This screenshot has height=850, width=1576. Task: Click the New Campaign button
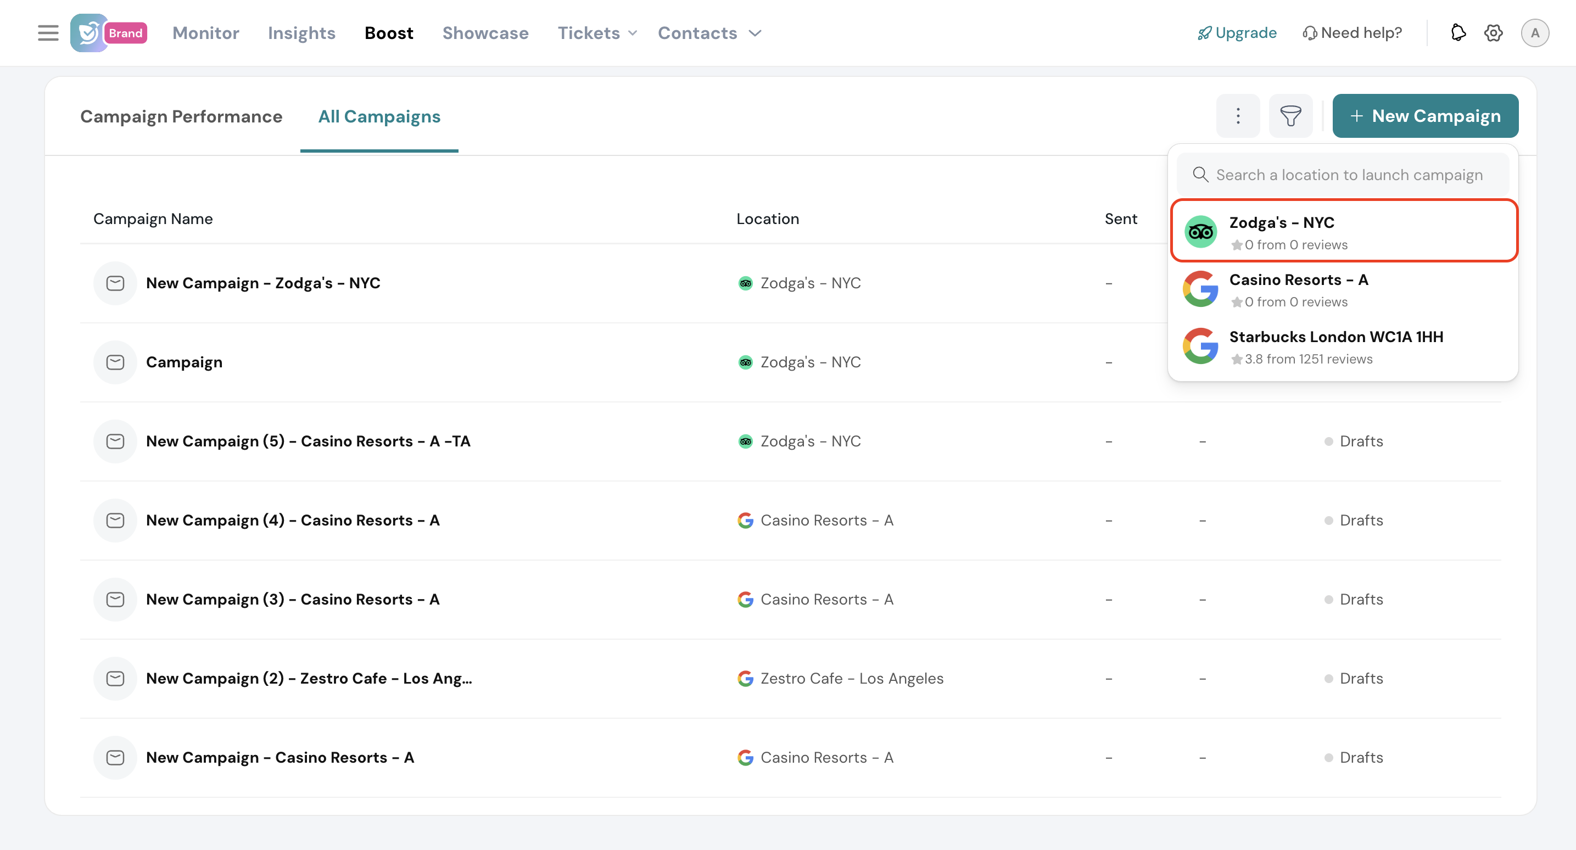pos(1425,116)
